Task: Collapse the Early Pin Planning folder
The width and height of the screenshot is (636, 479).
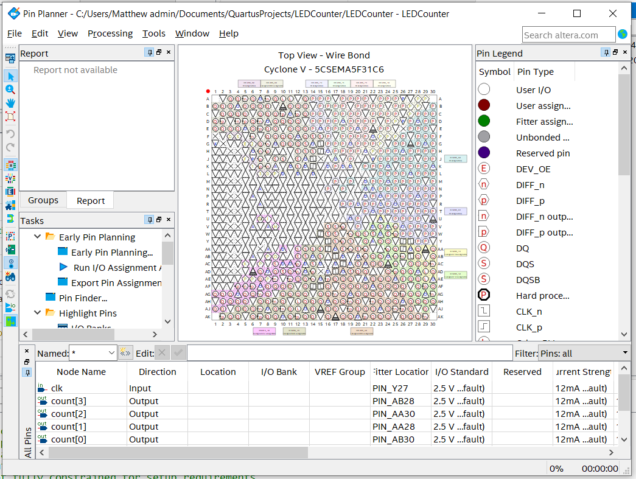Action: point(37,237)
